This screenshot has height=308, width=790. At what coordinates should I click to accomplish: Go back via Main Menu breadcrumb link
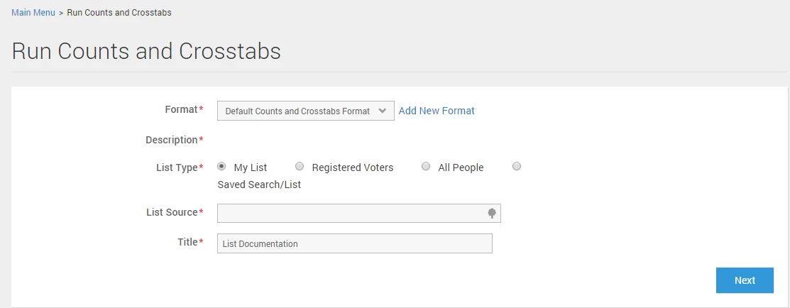[33, 13]
